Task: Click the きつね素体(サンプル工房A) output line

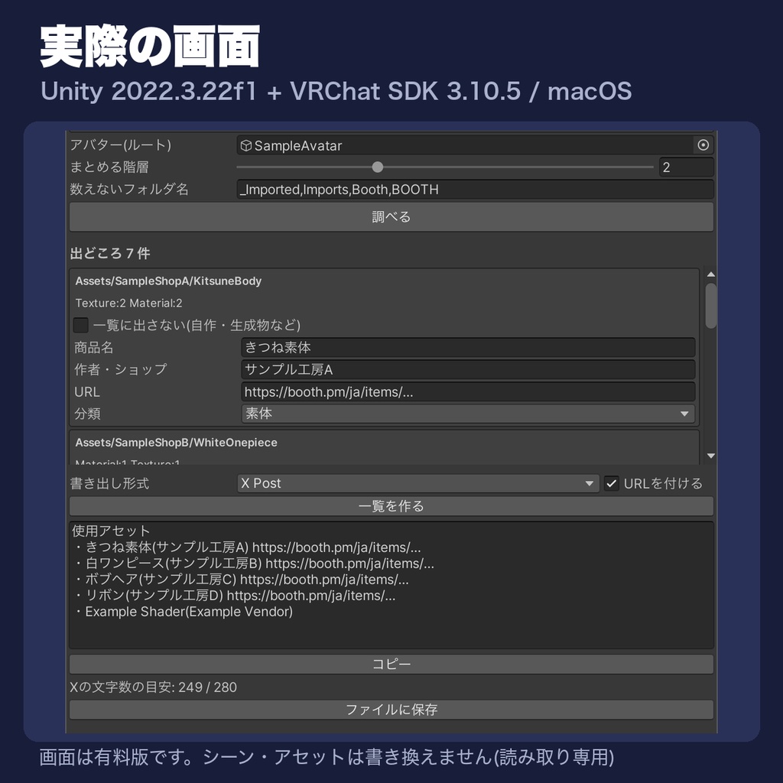Action: pyautogui.click(x=247, y=547)
